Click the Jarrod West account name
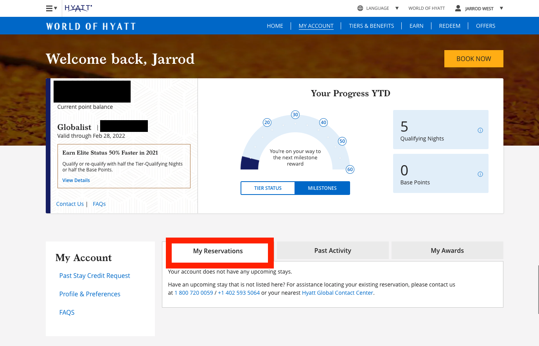 coord(479,9)
